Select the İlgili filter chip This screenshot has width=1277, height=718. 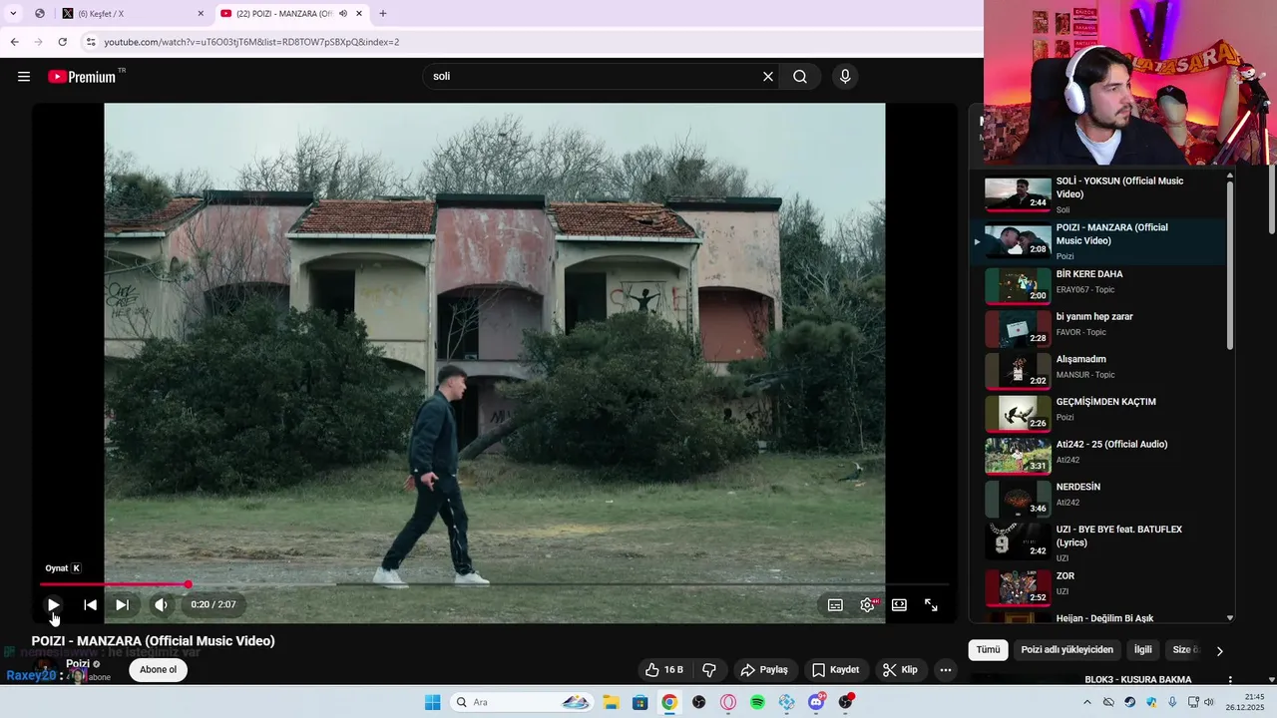[1142, 650]
